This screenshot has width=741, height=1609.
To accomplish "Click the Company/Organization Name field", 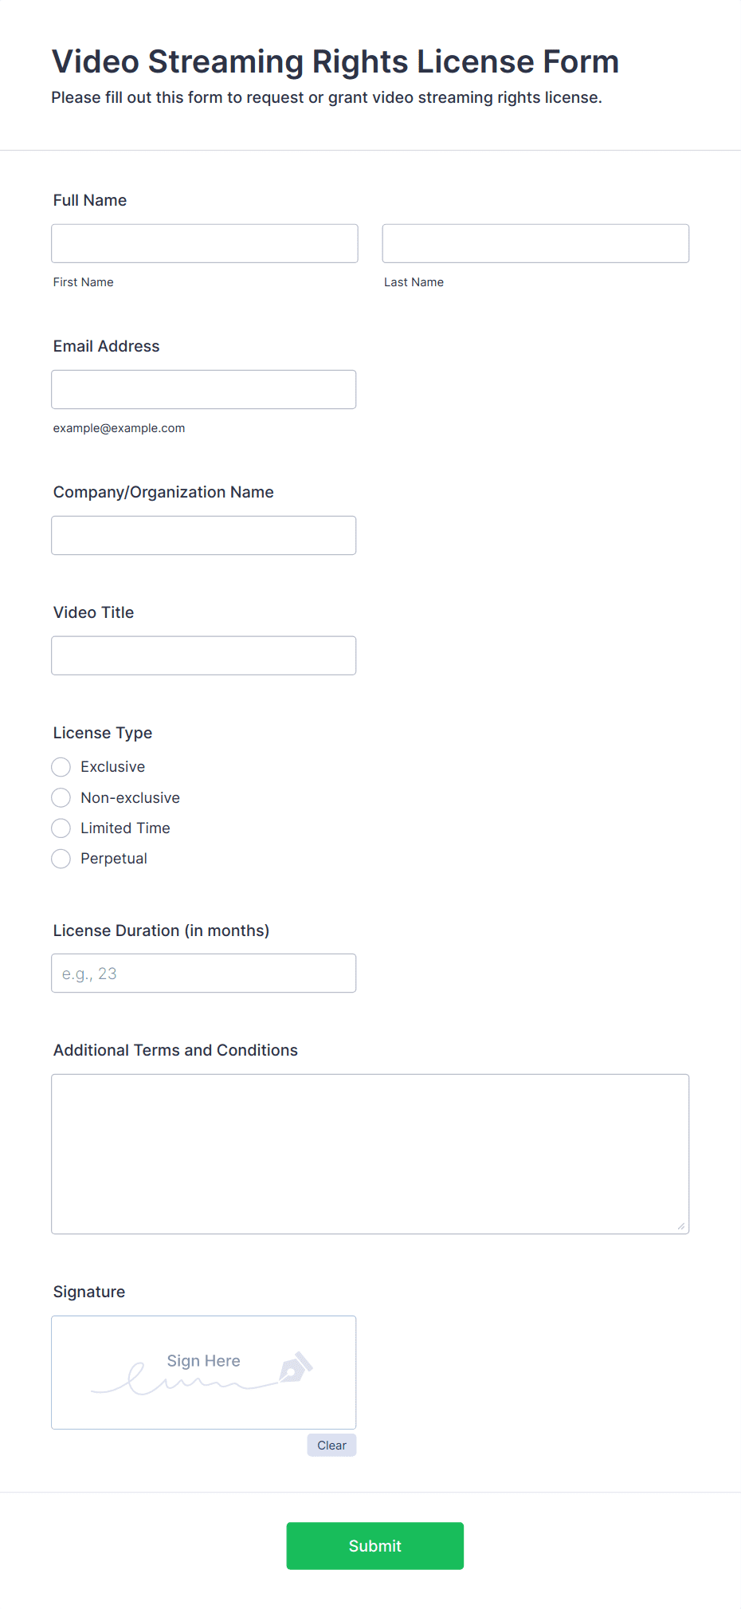I will tap(204, 535).
